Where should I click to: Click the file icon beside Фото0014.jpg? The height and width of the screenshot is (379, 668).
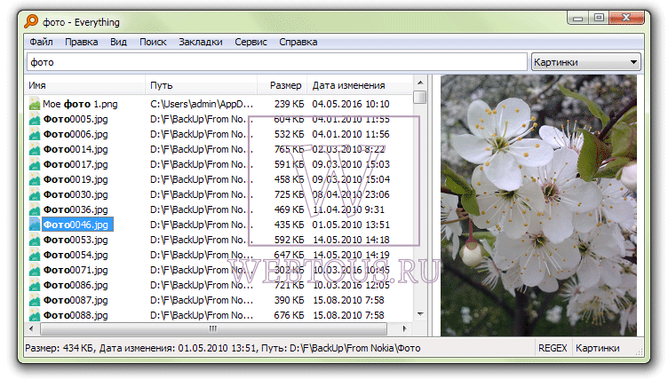[34, 149]
